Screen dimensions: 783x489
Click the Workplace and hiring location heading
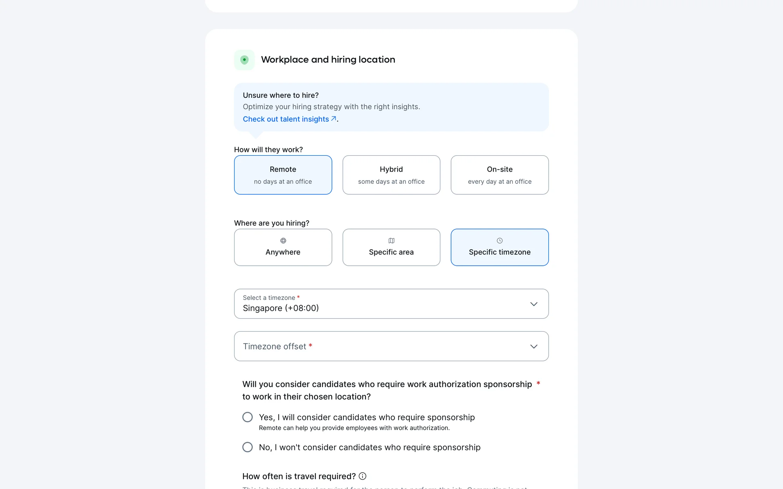328,59
